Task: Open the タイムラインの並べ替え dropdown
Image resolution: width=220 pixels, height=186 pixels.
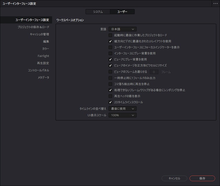Action: click(x=122, y=109)
